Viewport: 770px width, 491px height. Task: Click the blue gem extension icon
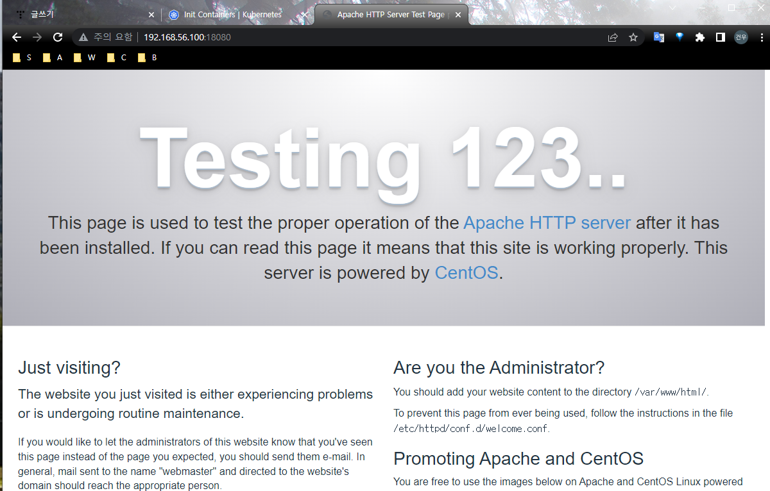680,37
